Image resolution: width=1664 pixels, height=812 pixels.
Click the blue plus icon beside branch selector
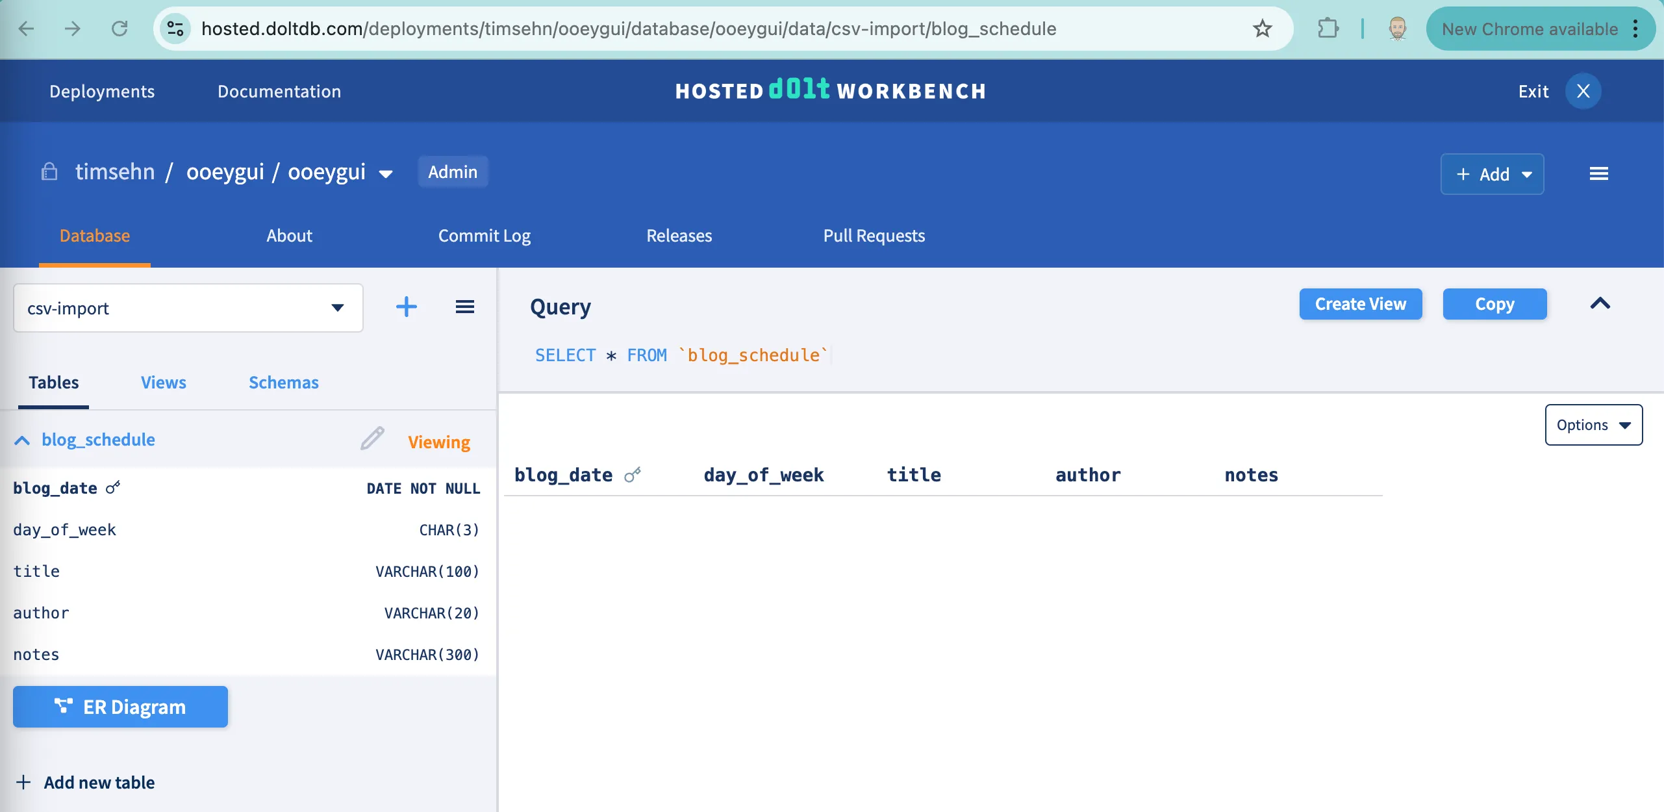[407, 307]
